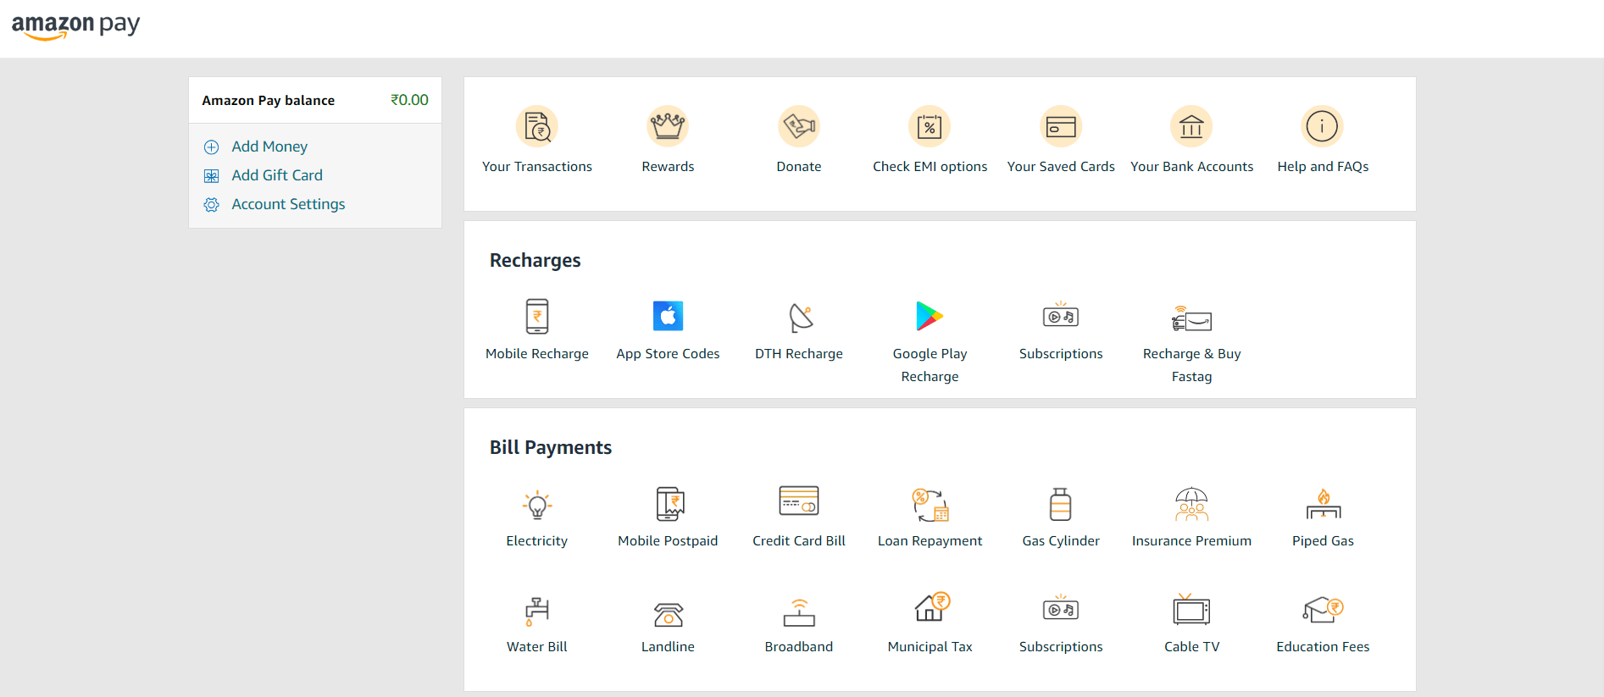Click the Add Money link
Screen dimensions: 1604x697
269,147
